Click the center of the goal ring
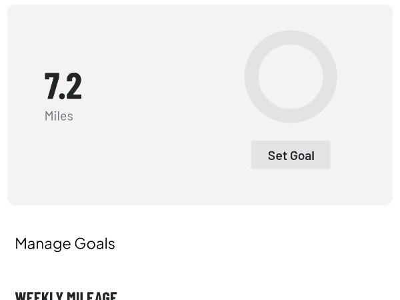400x300 pixels. (291, 77)
